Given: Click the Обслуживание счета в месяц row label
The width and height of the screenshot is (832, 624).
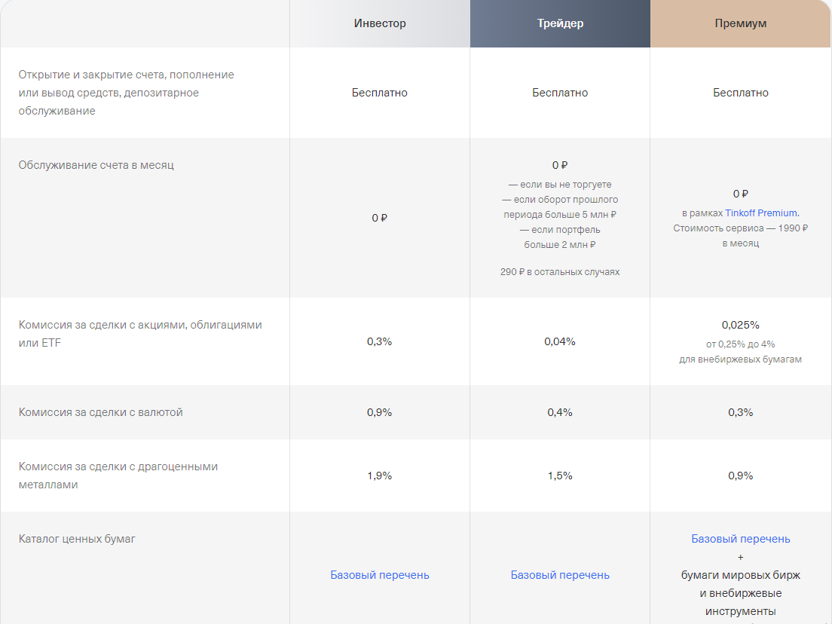Looking at the screenshot, I should (x=96, y=164).
